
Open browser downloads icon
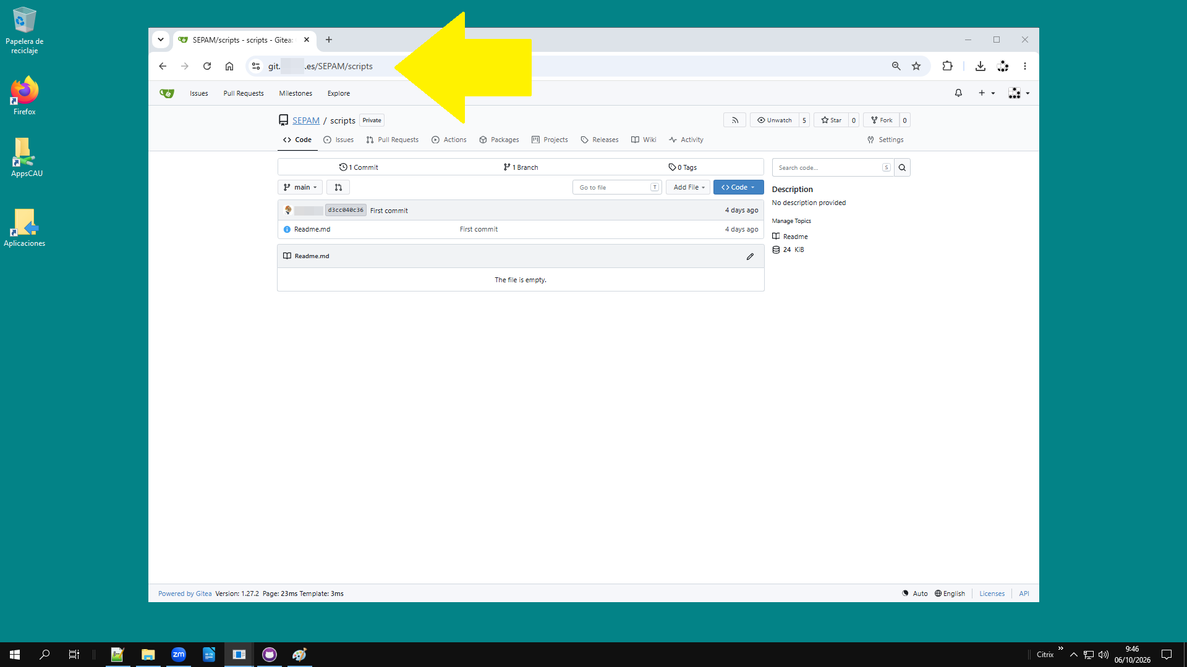pyautogui.click(x=980, y=66)
